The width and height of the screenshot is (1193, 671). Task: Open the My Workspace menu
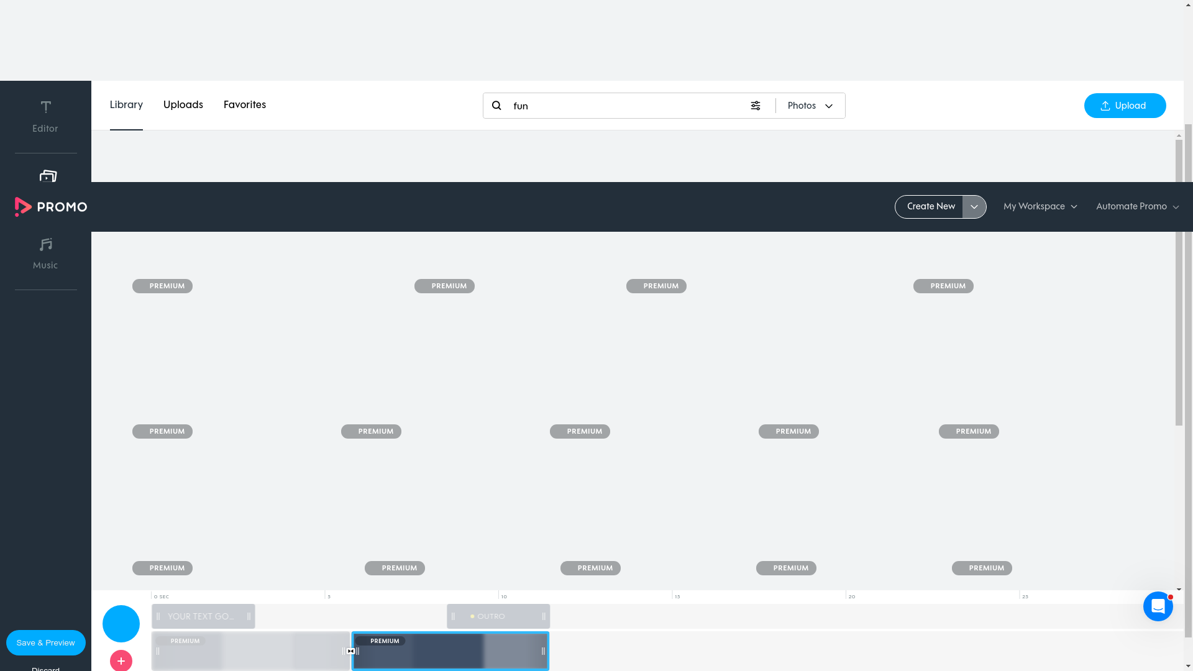[1040, 207]
